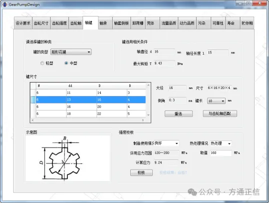This screenshot has width=269, height=203.
Task: Click the spline schematic diagram image
Action: click(68, 158)
